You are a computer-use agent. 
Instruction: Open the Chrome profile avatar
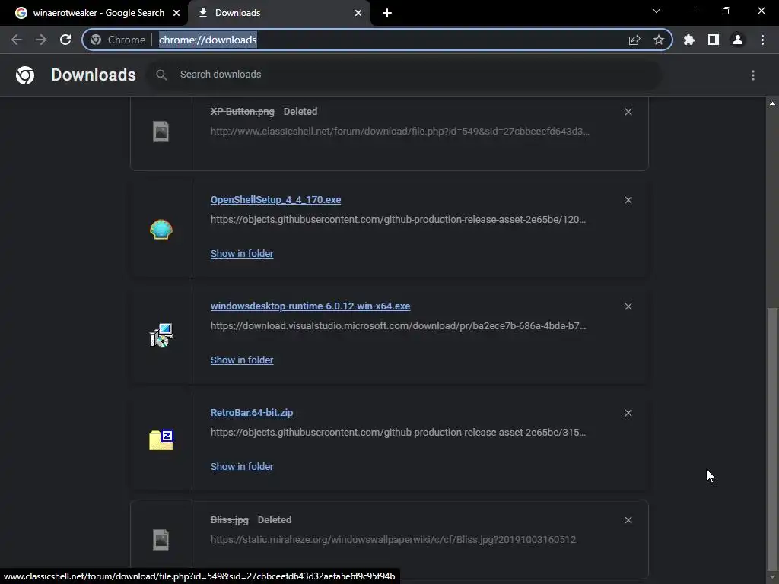738,40
